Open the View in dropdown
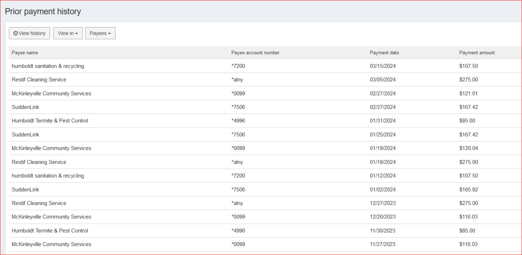 pos(68,33)
